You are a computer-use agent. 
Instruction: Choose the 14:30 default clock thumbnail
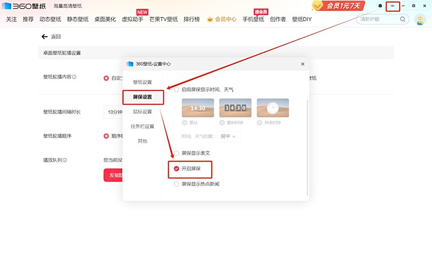(x=198, y=108)
